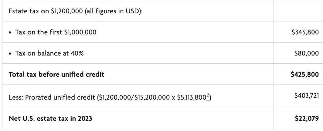Select the $403,721 prorated credit value
323x131 pixels.
point(307,96)
